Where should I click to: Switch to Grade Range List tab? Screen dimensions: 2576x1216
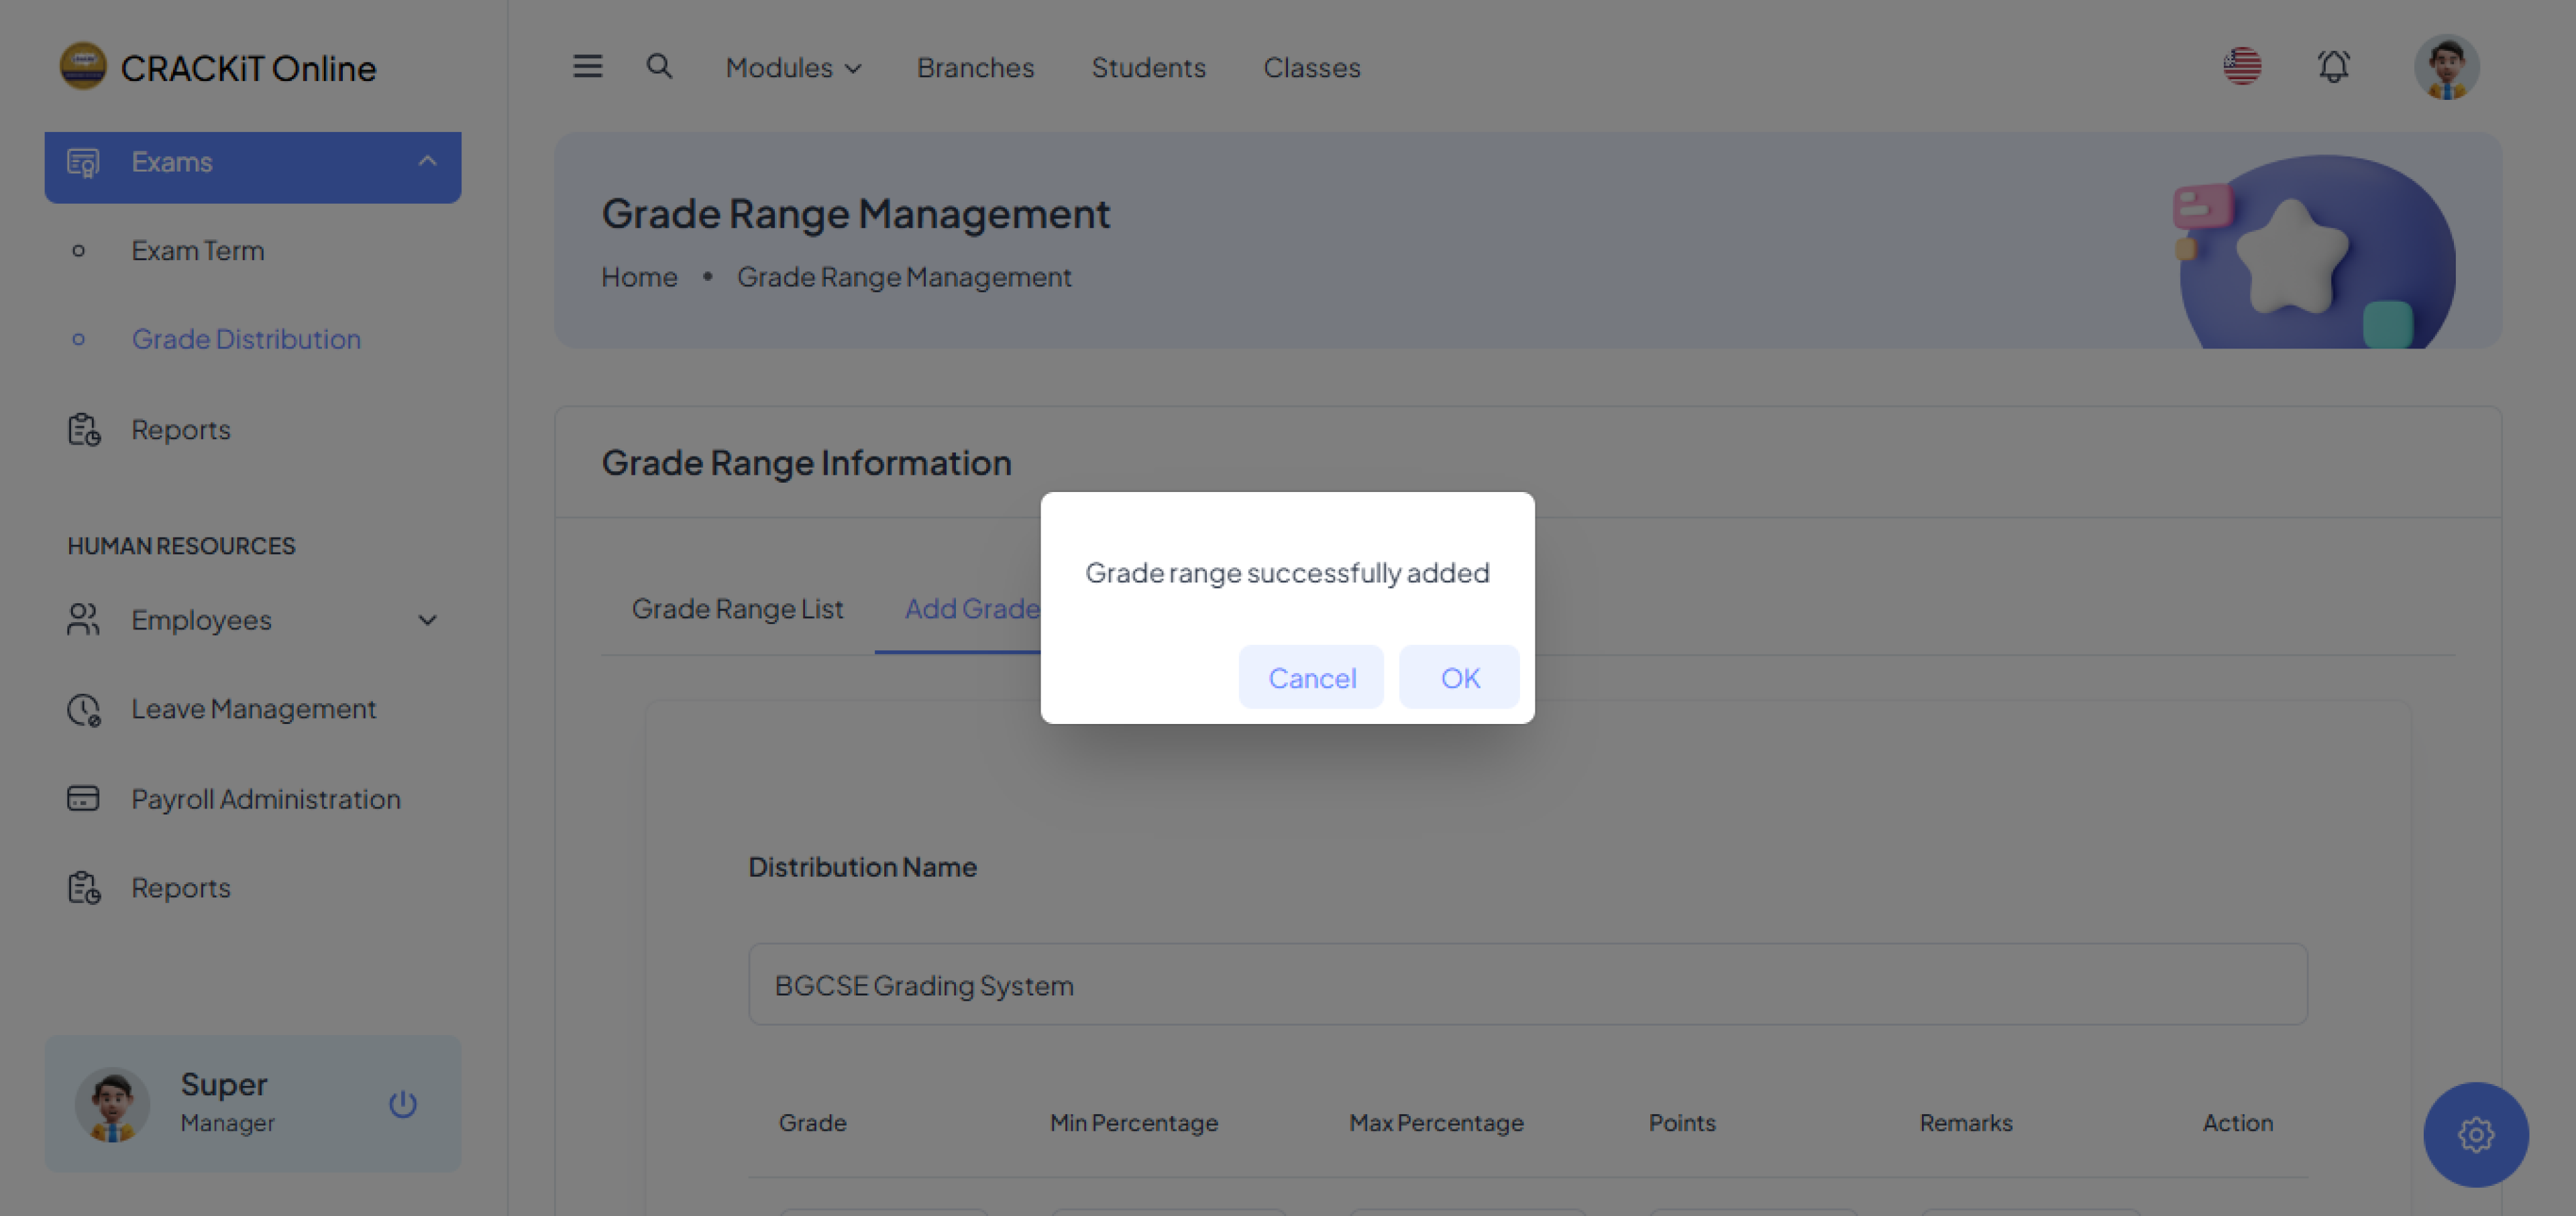(737, 609)
